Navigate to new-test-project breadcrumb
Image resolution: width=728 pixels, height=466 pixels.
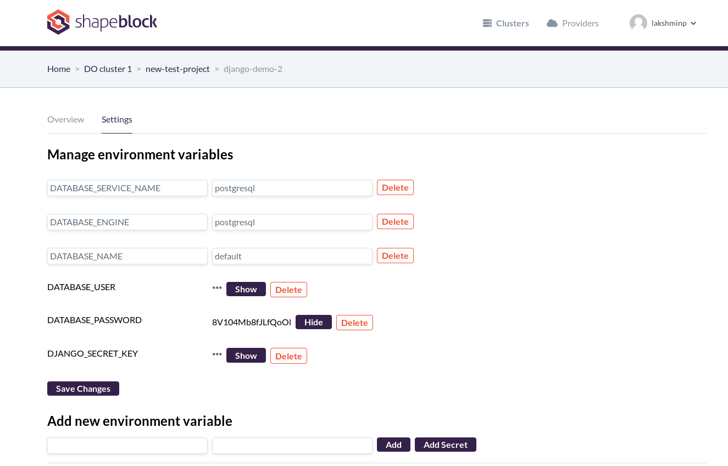(x=177, y=69)
